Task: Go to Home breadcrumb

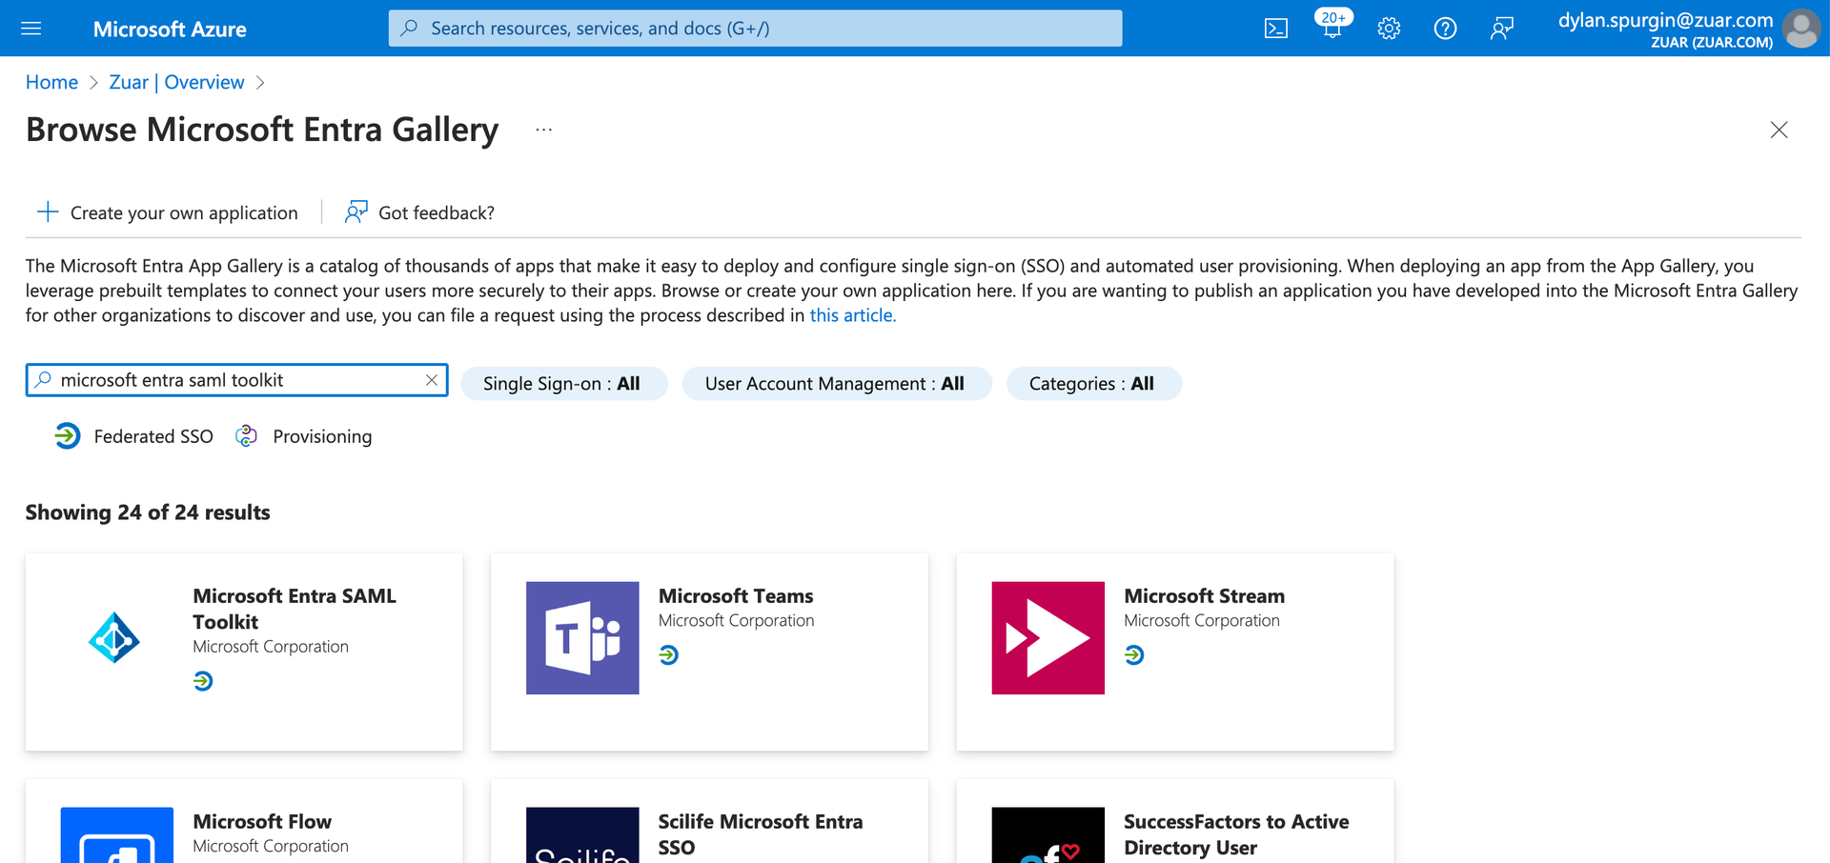Action: coord(51,82)
